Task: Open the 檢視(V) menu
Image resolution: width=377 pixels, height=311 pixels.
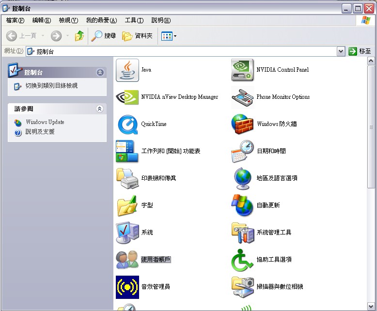Action: coord(68,20)
